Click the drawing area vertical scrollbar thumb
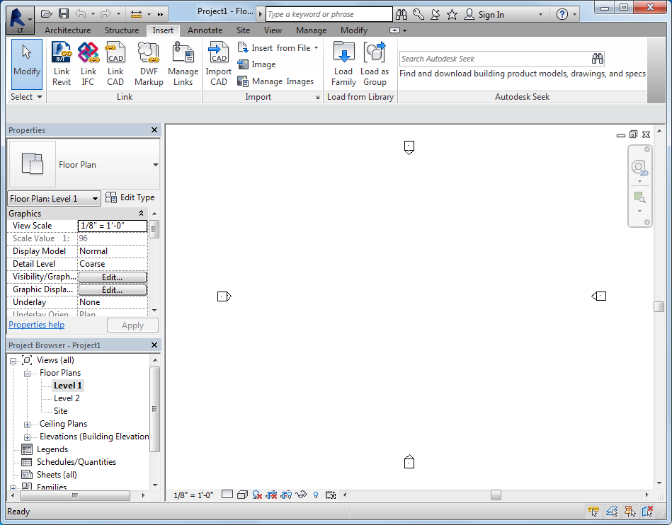This screenshot has width=672, height=525. 659,306
